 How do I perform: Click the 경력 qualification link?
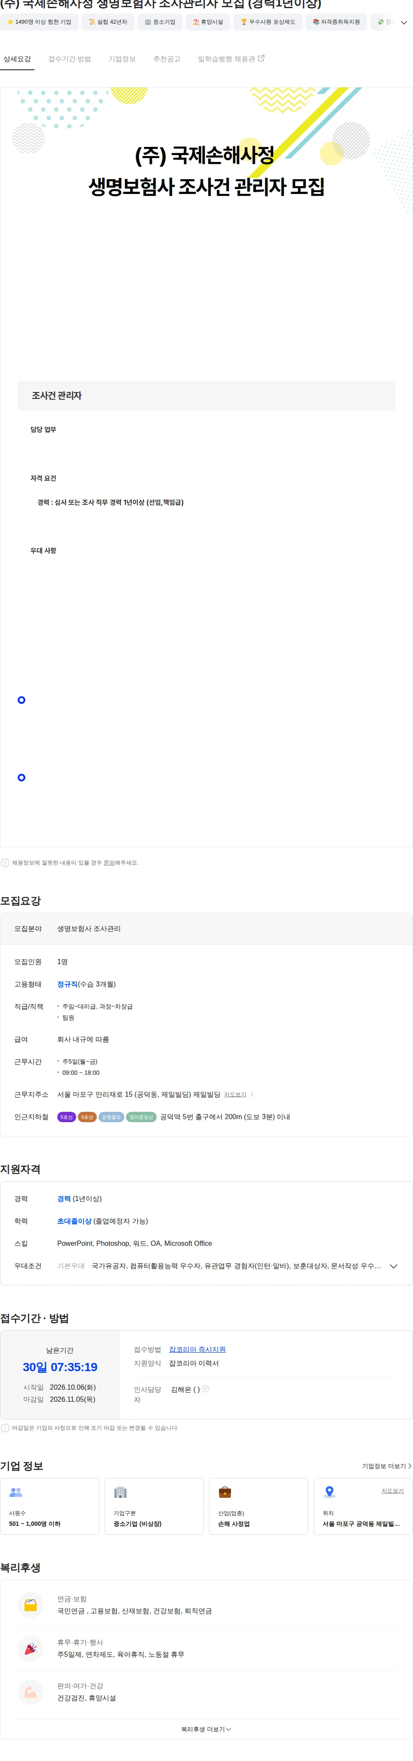point(64,1199)
